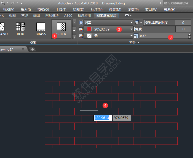Click the search keyword input box

point(178,3)
